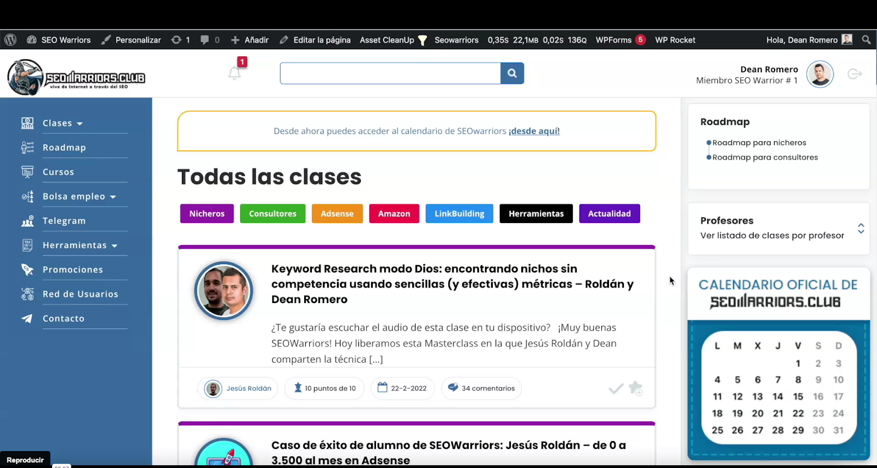Open Contacto in the sidebar
877x468 pixels.
coord(64,318)
